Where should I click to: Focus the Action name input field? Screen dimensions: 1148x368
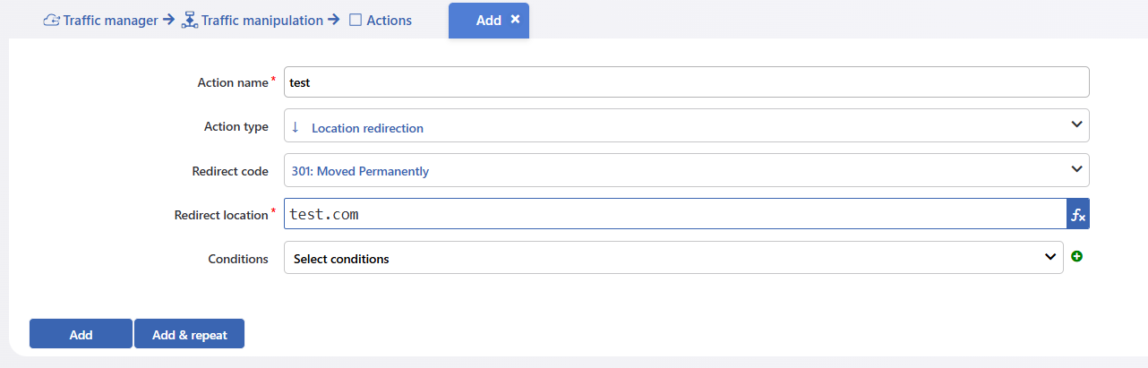coord(686,81)
